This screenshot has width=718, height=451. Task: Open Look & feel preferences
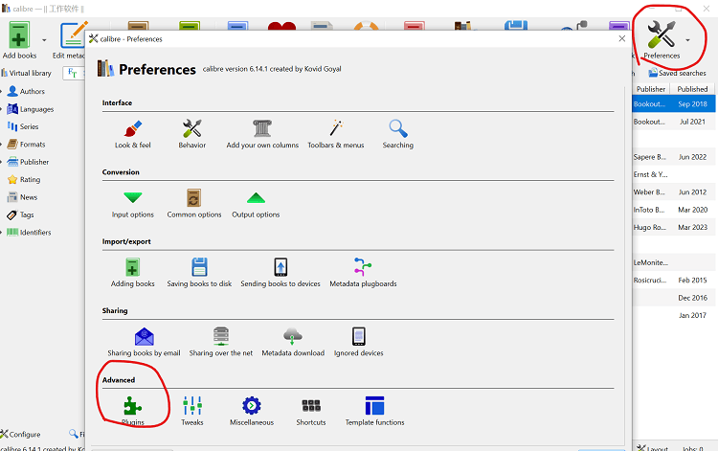[x=133, y=134]
